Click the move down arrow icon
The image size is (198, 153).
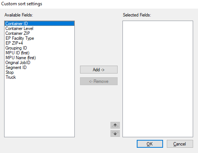click(x=115, y=133)
